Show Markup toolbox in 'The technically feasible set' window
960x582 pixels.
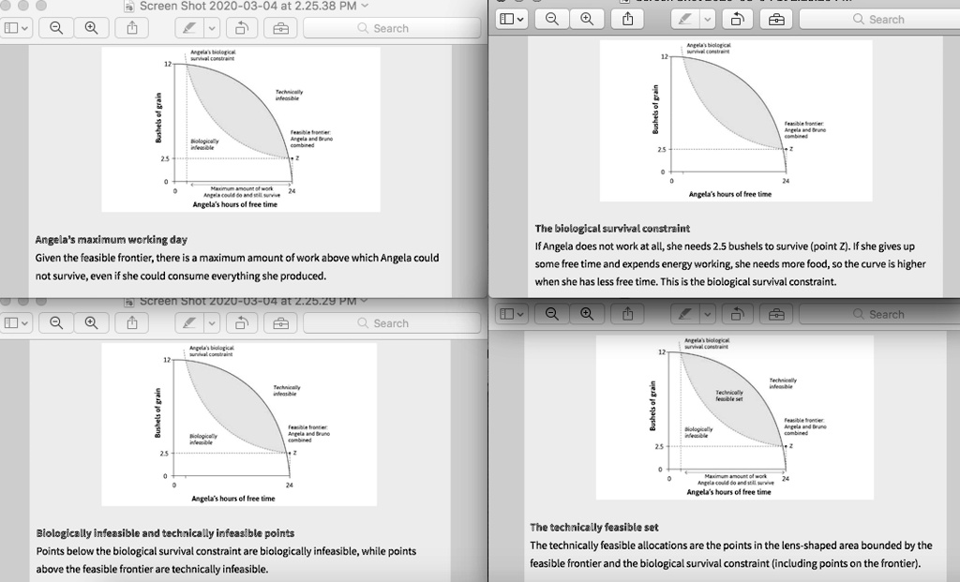point(776,314)
